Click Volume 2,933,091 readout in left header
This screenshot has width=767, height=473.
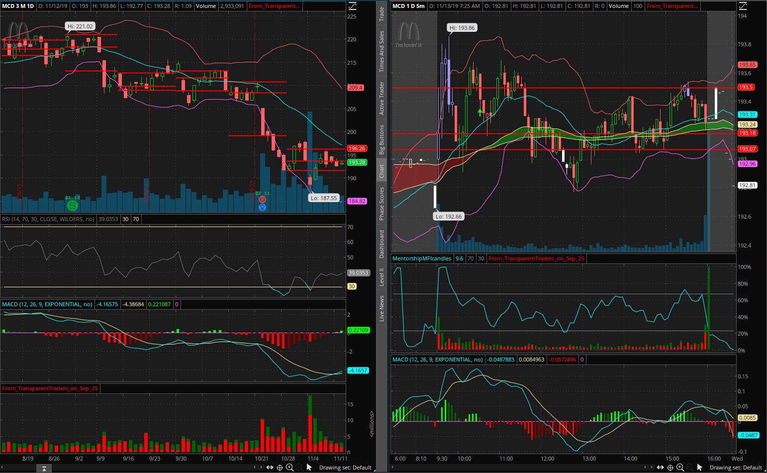point(219,6)
